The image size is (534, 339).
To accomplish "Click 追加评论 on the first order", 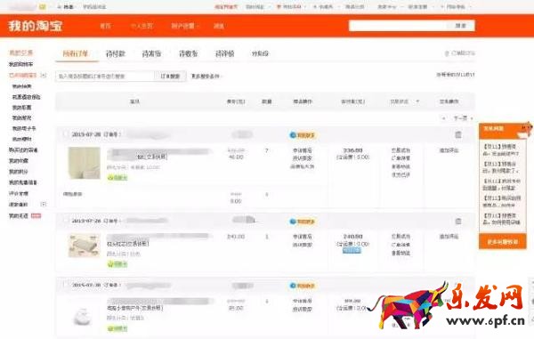I will [x=449, y=150].
